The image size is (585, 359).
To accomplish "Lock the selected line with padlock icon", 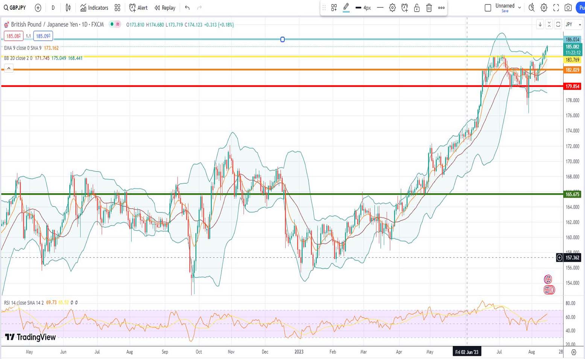I will click(x=417, y=8).
